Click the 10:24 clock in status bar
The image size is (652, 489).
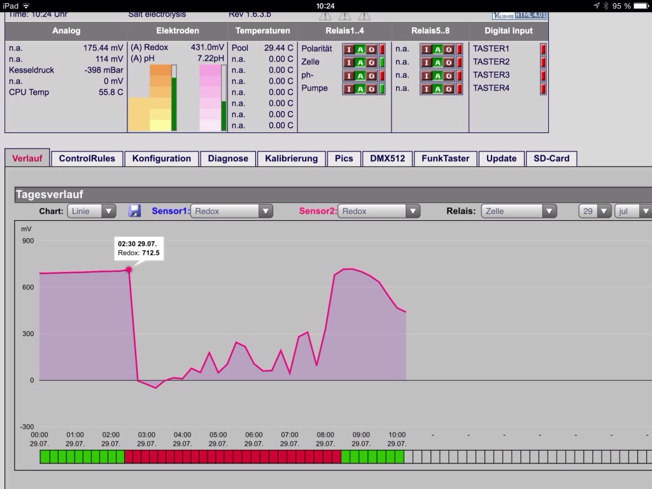(325, 6)
